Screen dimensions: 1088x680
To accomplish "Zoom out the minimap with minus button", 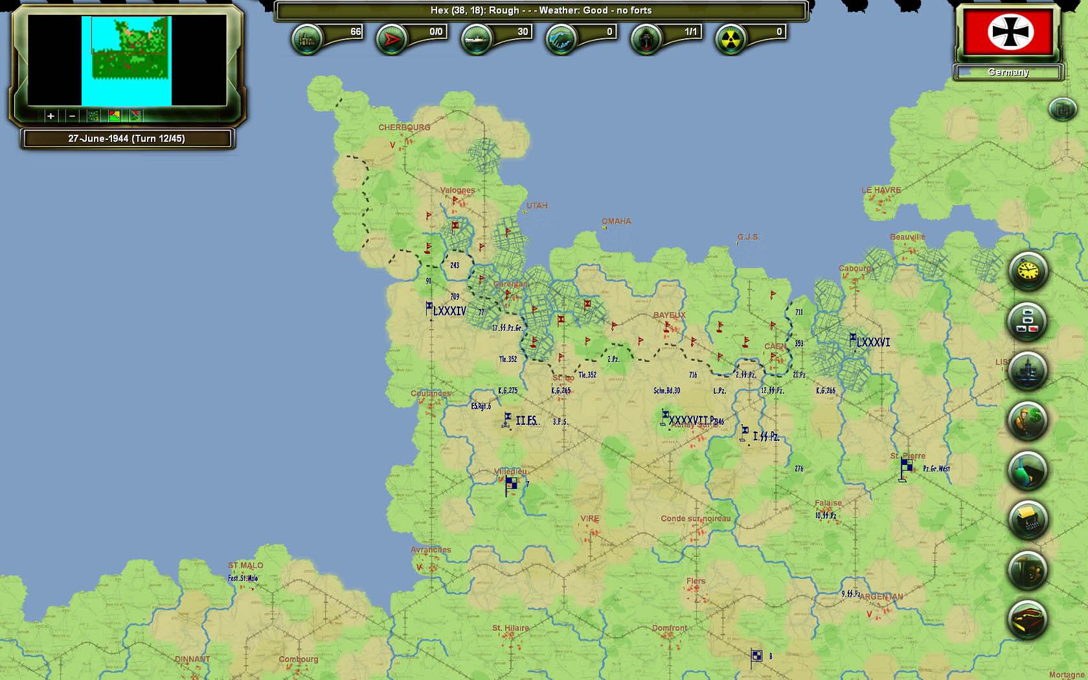I will pyautogui.click(x=72, y=116).
